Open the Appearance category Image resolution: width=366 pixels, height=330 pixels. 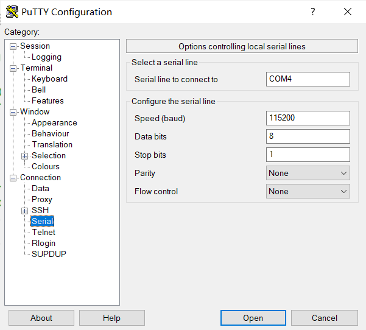54,123
